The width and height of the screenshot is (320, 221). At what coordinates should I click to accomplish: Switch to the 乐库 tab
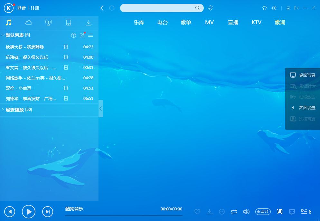(139, 22)
